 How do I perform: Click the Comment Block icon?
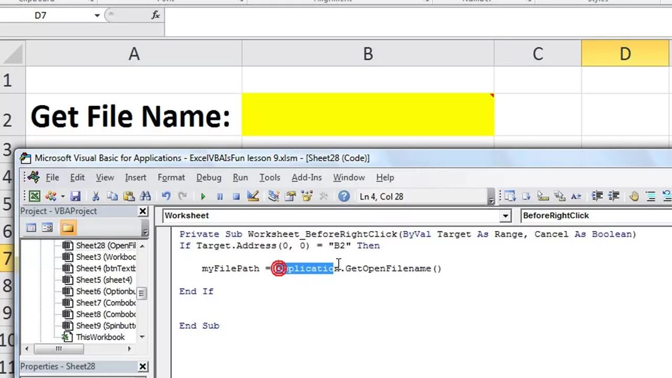(x=650, y=196)
